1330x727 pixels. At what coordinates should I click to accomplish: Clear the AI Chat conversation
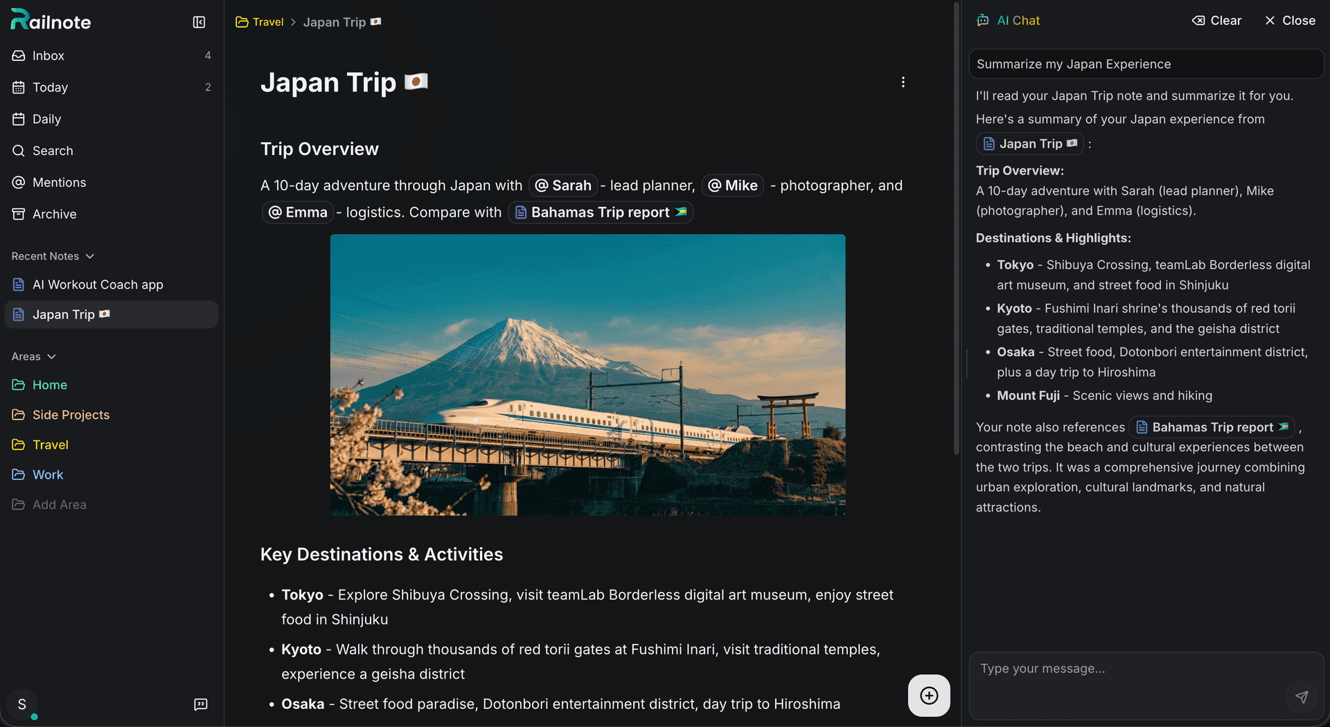click(x=1216, y=20)
